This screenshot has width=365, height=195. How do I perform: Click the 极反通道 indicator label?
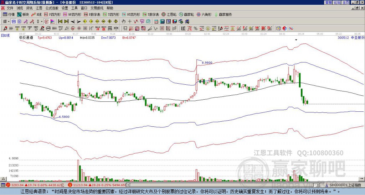[26, 38]
